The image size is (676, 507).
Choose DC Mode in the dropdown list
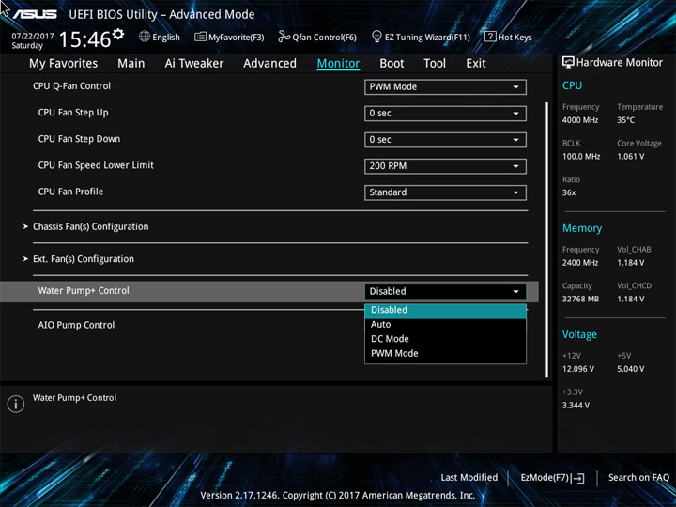tap(445, 339)
